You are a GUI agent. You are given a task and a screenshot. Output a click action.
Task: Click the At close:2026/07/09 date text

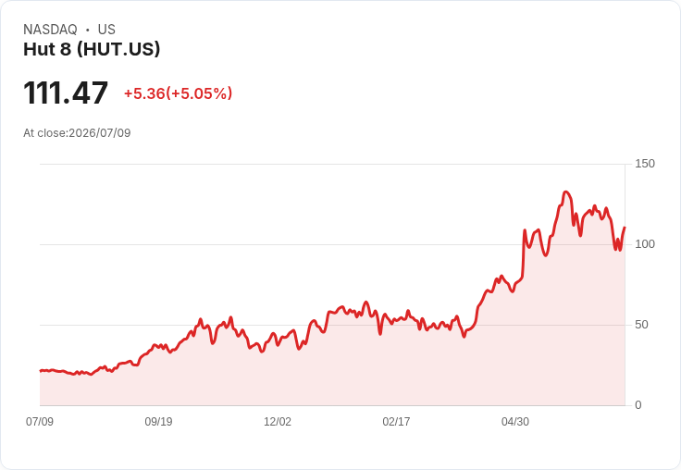pos(77,133)
